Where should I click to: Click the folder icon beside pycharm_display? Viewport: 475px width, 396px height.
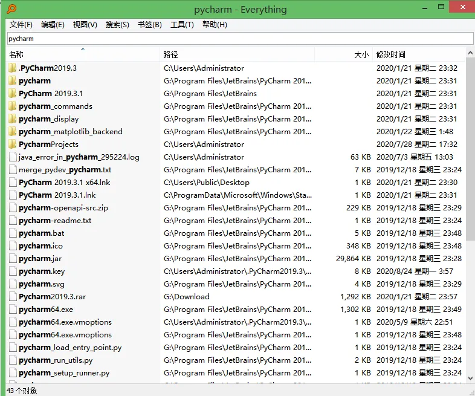(x=13, y=118)
